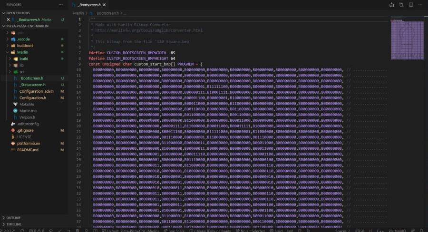This screenshot has width=428, height=232.
Task: Click the open changes compare icon
Action: tap(401, 5)
